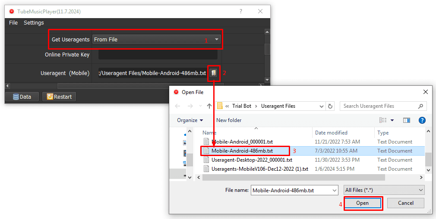436x219 pixels.
Task: Click the TubeMusicPlayer vertical scrollbar up arrow
Action: pos(267,32)
